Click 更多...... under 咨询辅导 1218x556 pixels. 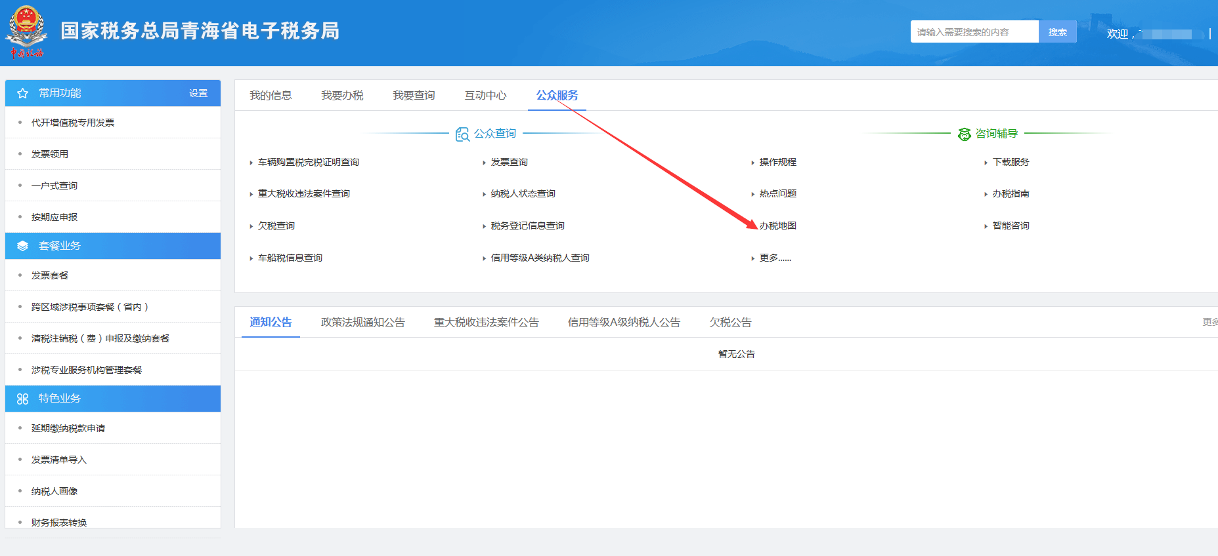tap(775, 258)
